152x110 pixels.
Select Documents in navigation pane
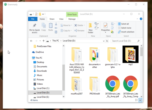click(40, 67)
